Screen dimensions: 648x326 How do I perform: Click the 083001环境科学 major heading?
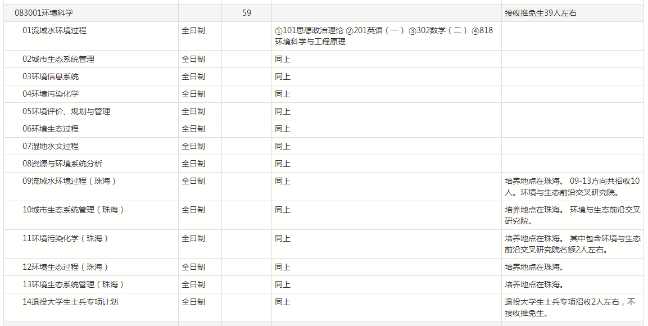pyautogui.click(x=44, y=13)
